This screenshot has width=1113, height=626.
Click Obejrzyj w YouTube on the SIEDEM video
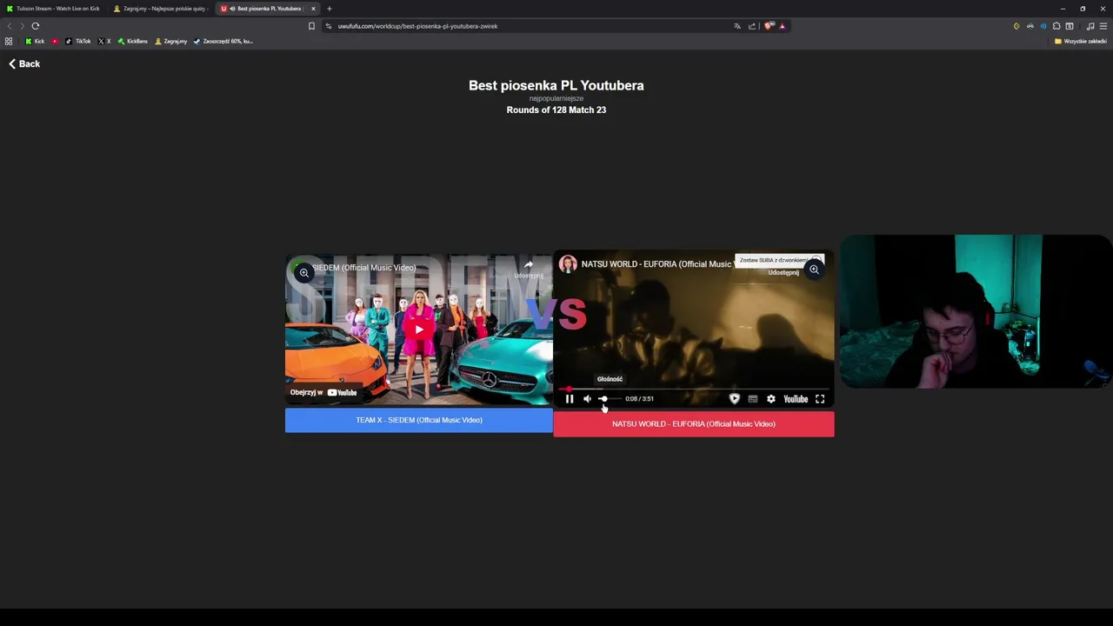click(323, 392)
